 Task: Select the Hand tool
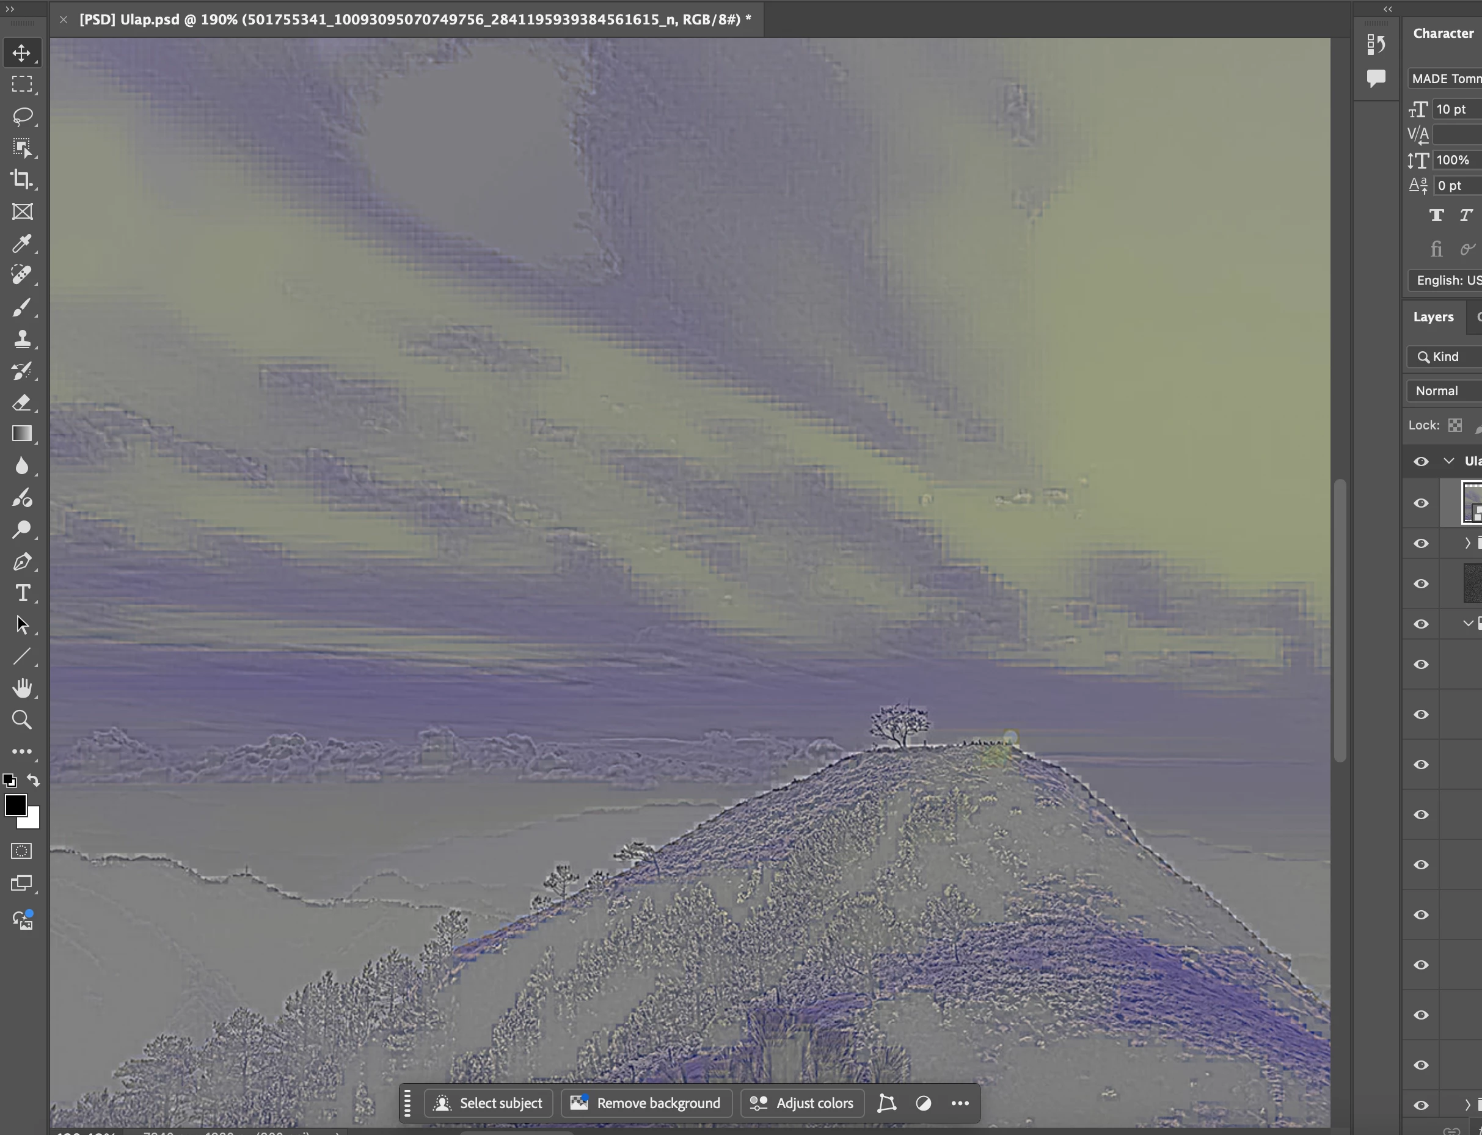[x=21, y=688]
